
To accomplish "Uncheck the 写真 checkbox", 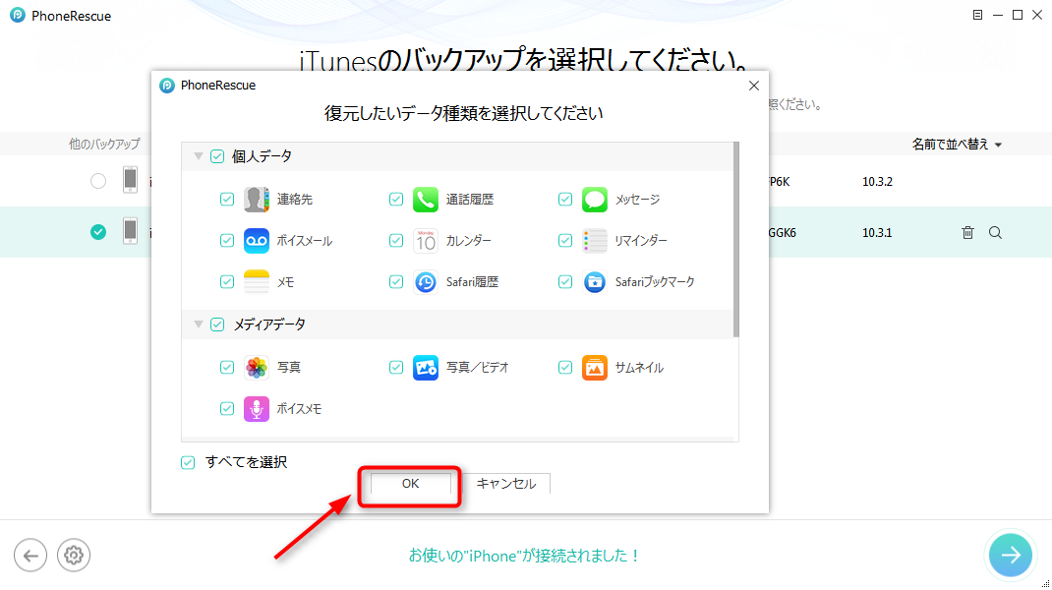I will click(227, 367).
